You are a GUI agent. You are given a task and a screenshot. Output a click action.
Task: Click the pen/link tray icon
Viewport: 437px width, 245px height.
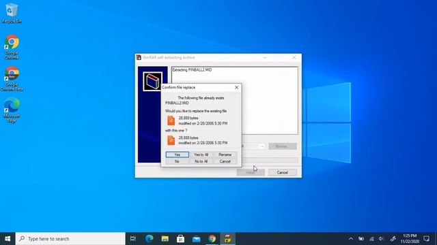(x=393, y=239)
